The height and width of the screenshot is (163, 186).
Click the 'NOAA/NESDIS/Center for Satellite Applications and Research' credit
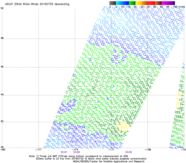pos(109,161)
